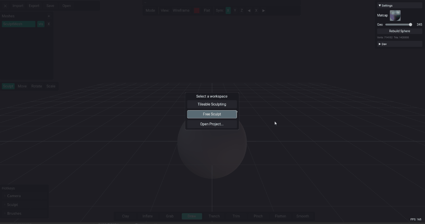The image size is (425, 224).
Task: Collapse the Settings section
Action: pos(399,6)
